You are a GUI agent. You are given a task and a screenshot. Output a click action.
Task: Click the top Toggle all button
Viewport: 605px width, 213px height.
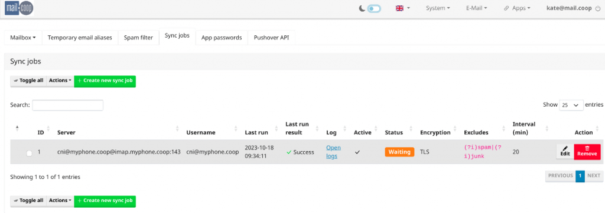point(28,81)
